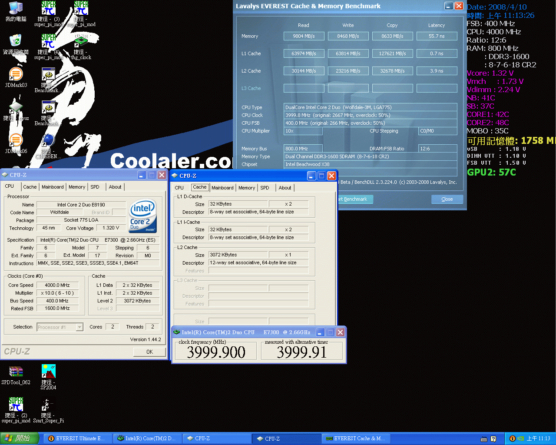
Task: Click the Name field Intel Core 2 Duo E8190
Action: [x=81, y=205]
